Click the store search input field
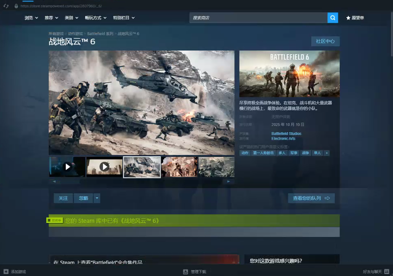Viewport: 393px width, 276px height. coord(258,18)
